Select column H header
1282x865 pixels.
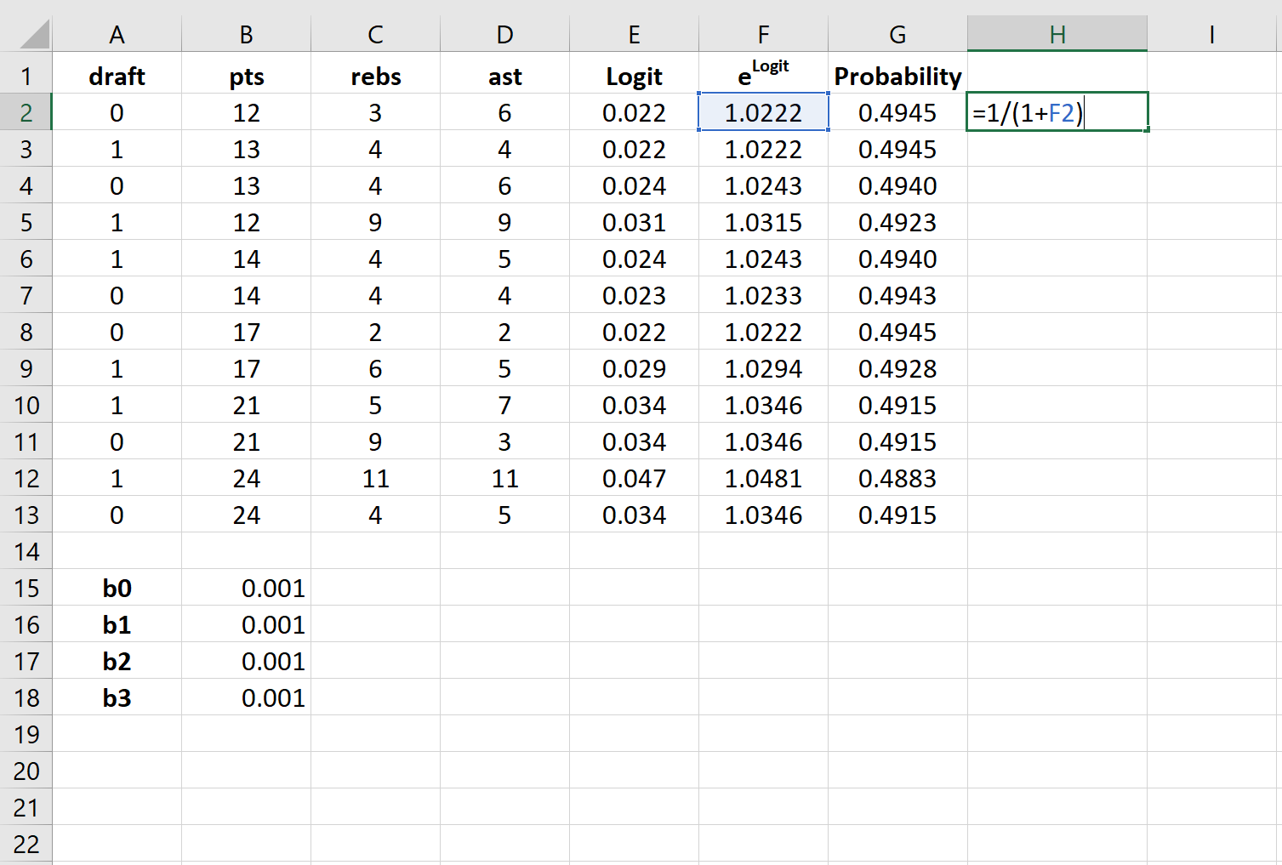(x=1057, y=35)
